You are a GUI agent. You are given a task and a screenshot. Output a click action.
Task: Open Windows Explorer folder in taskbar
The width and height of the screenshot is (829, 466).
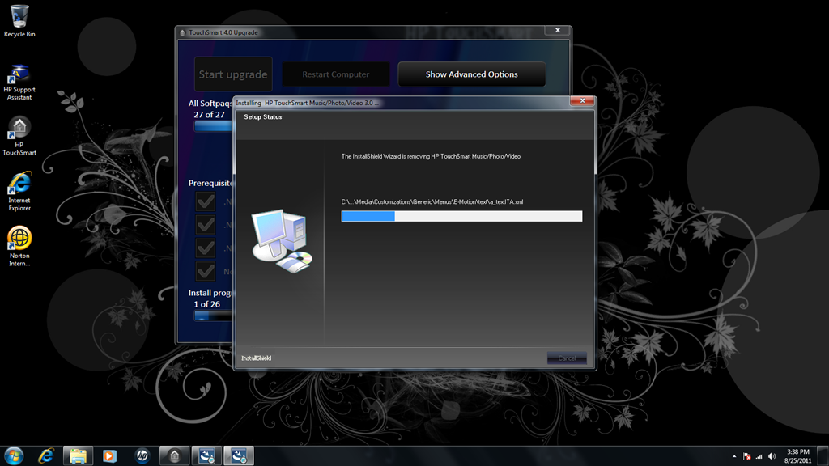coord(79,455)
